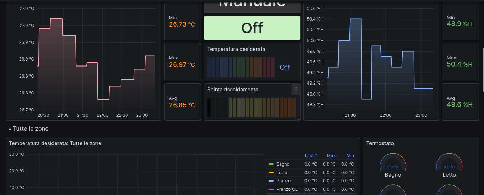
Task: Toggle the Bagno series in legend
Action: point(283,164)
